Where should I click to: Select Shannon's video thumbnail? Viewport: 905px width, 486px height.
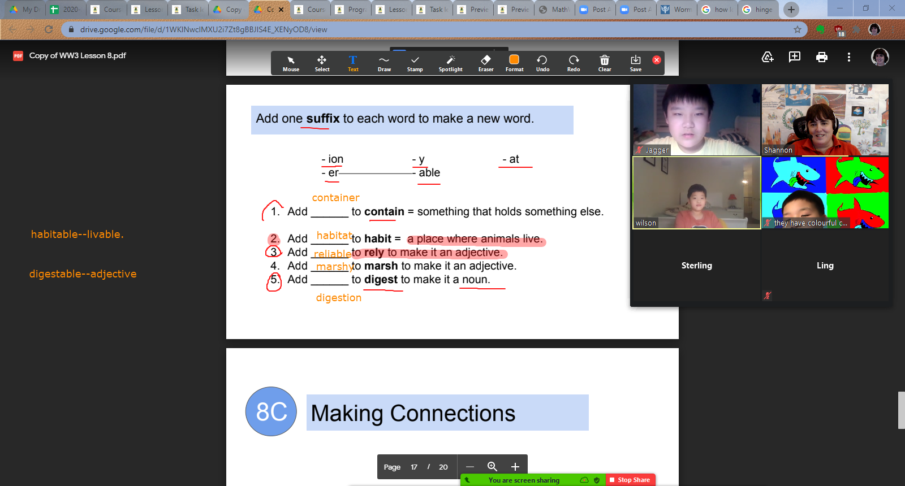pos(825,120)
